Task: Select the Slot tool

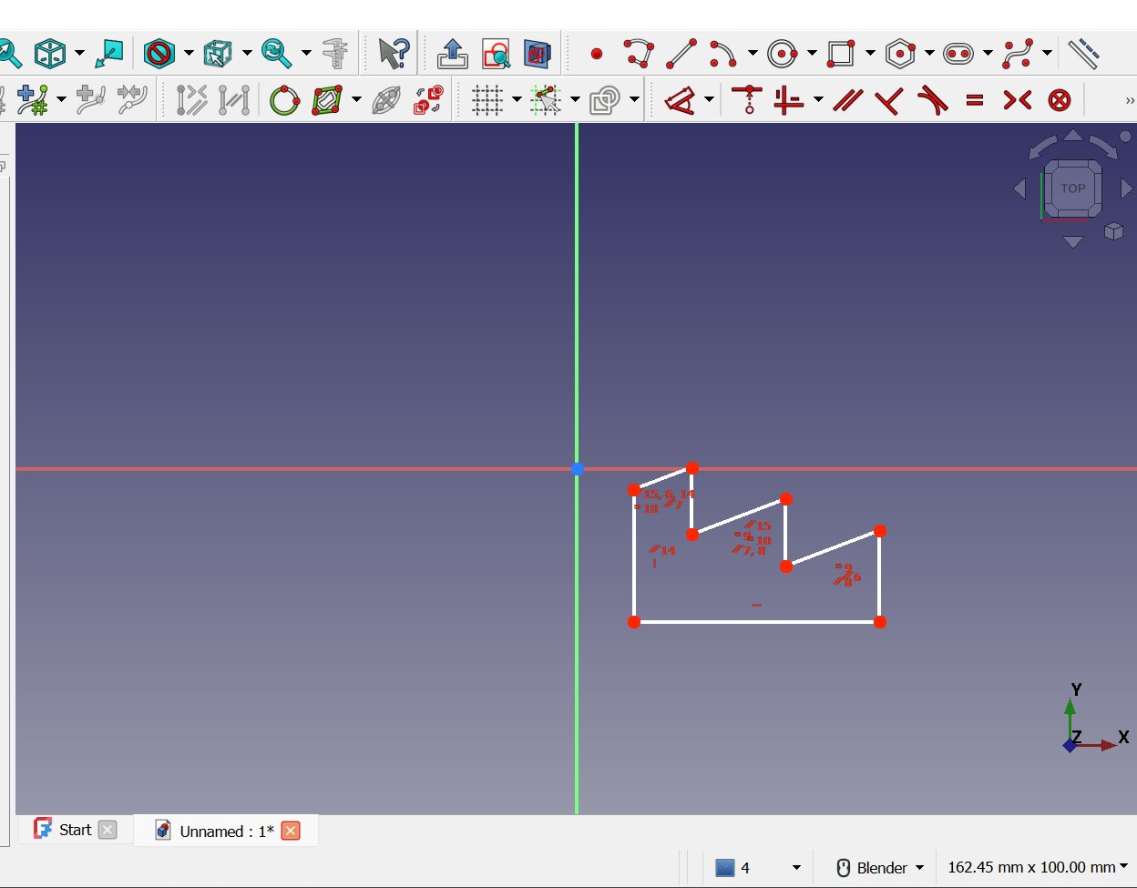Action: (x=958, y=54)
